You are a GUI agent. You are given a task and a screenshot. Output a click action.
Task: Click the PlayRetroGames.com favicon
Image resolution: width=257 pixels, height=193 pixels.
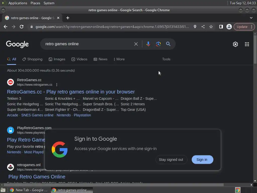[x=11, y=130]
